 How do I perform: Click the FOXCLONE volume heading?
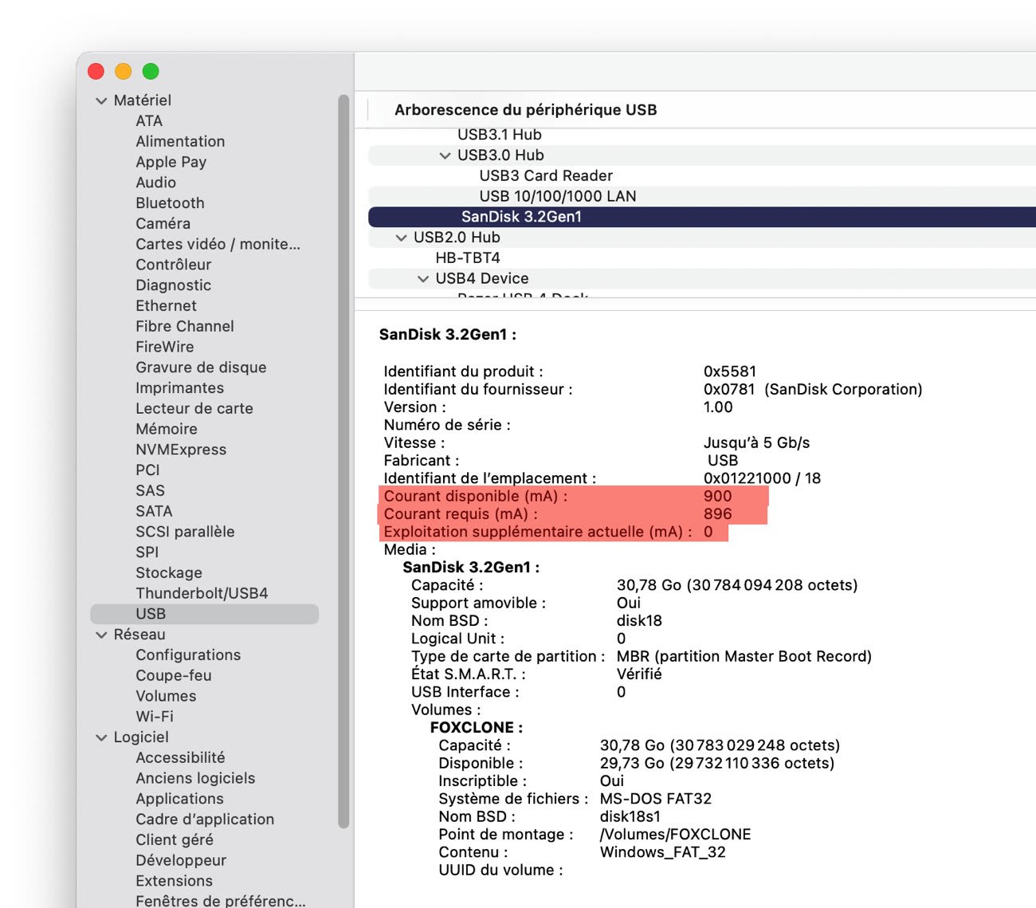tap(477, 727)
